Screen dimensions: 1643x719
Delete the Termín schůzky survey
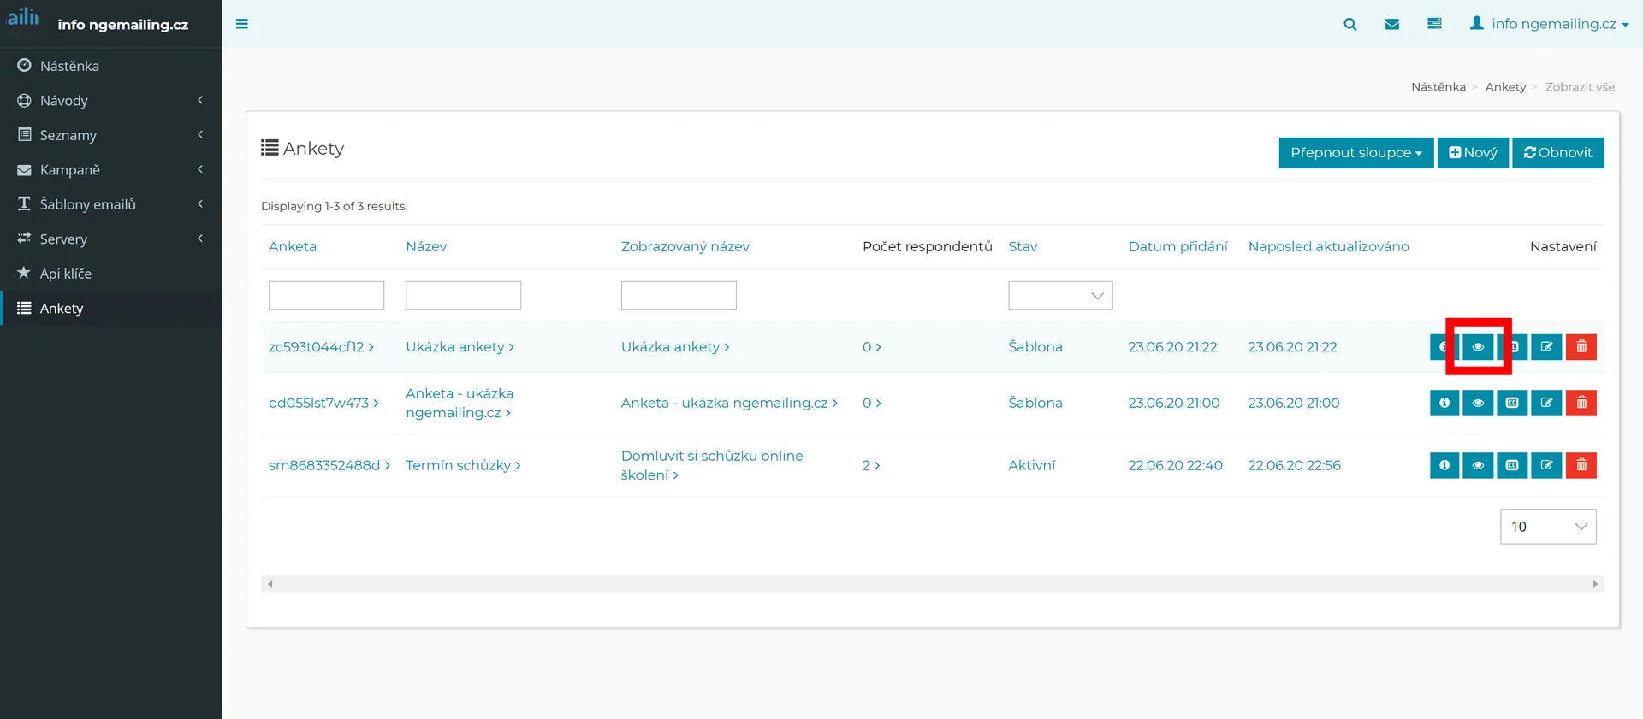click(x=1581, y=465)
